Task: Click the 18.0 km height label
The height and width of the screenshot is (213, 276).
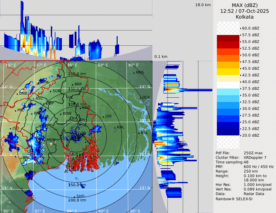Action: click(203, 5)
